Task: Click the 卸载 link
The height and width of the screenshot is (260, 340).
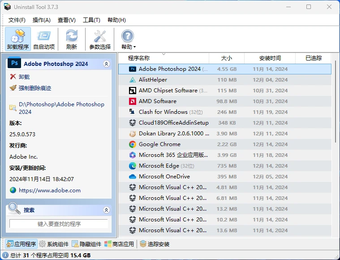Action: tap(24, 77)
